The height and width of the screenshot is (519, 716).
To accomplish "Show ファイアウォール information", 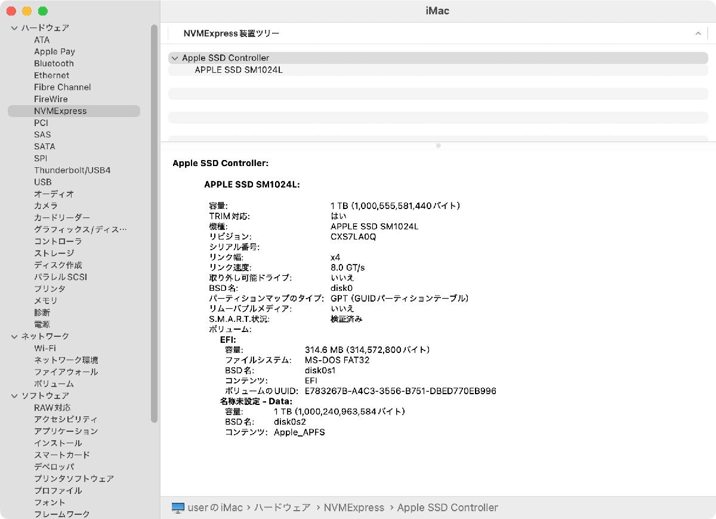I will tap(66, 372).
